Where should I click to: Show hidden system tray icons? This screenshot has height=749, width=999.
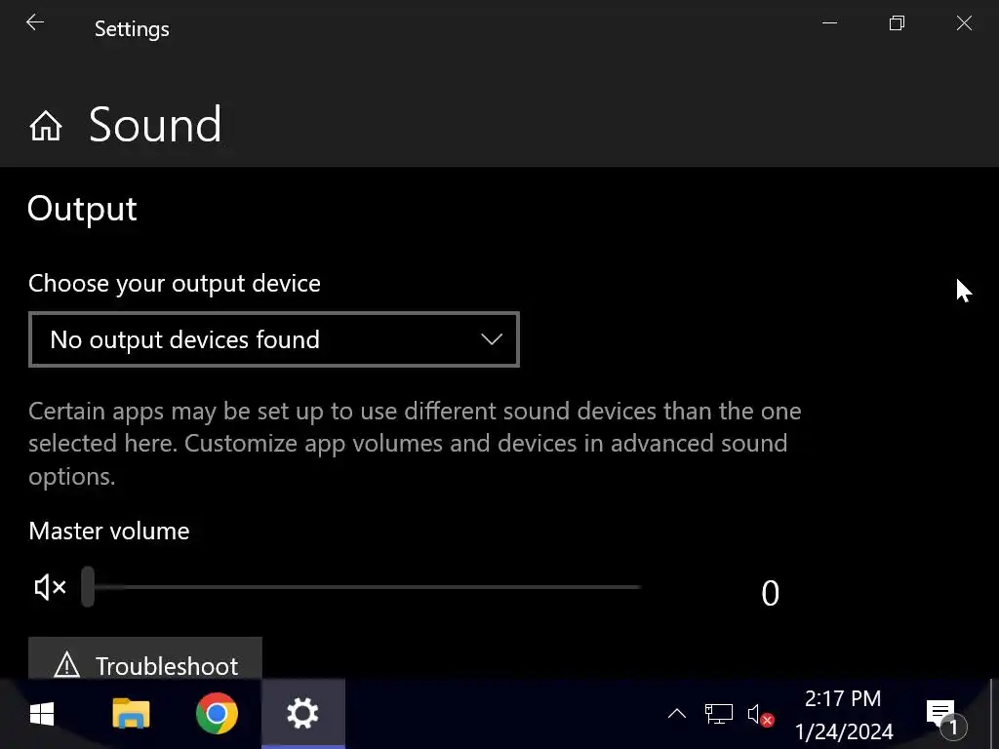[677, 714]
